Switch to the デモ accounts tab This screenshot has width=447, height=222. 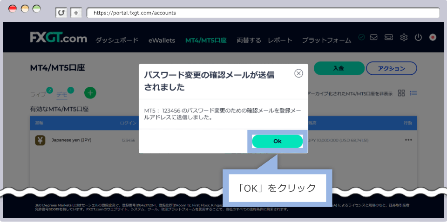(x=61, y=95)
